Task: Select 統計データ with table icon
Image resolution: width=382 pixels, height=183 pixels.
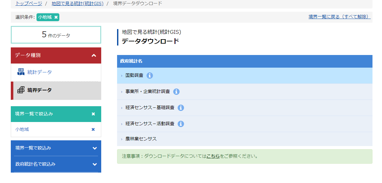Action: [x=39, y=72]
